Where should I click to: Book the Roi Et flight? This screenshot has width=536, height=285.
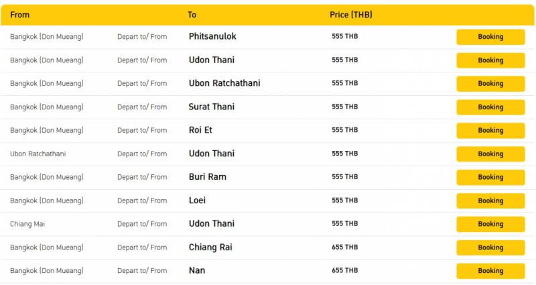[x=490, y=130]
